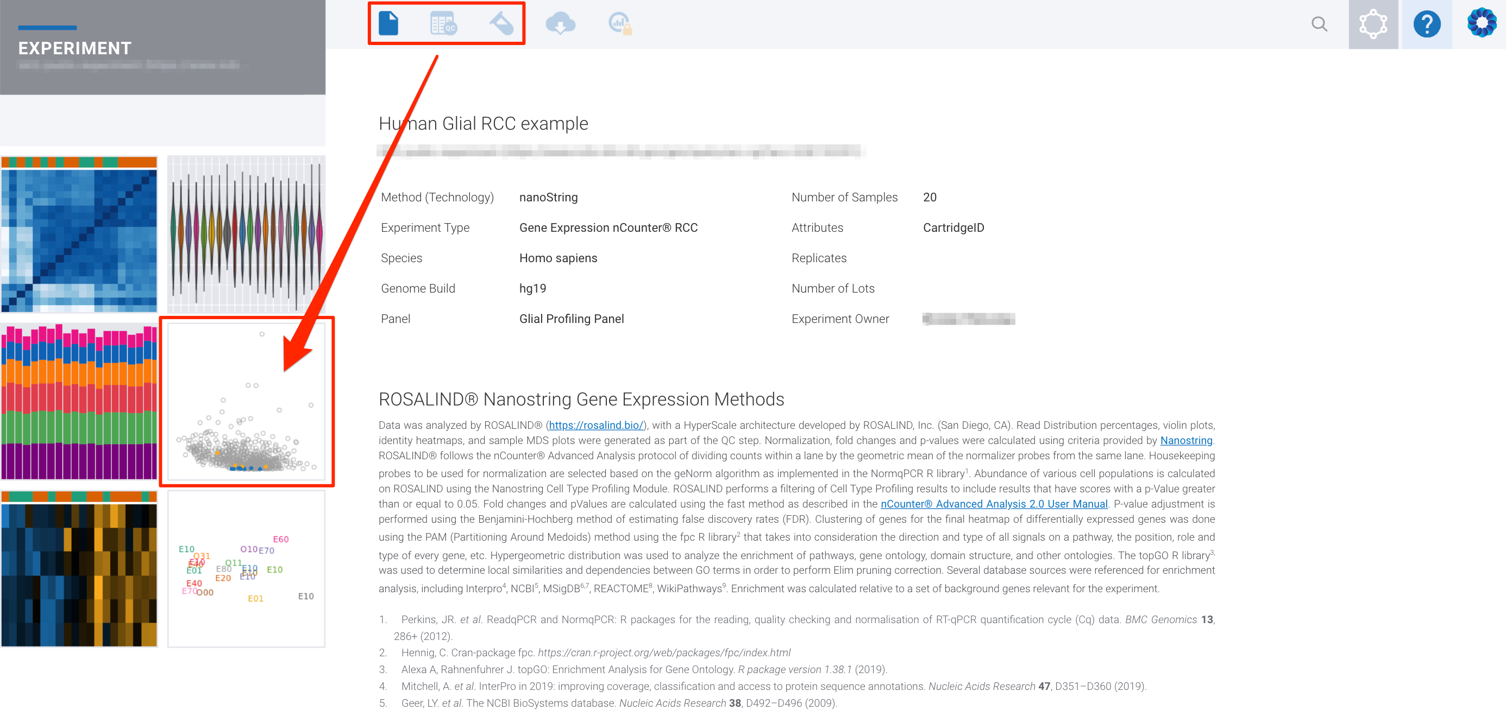Click the Method (Technology) label
The image size is (1506, 710).
[437, 198]
